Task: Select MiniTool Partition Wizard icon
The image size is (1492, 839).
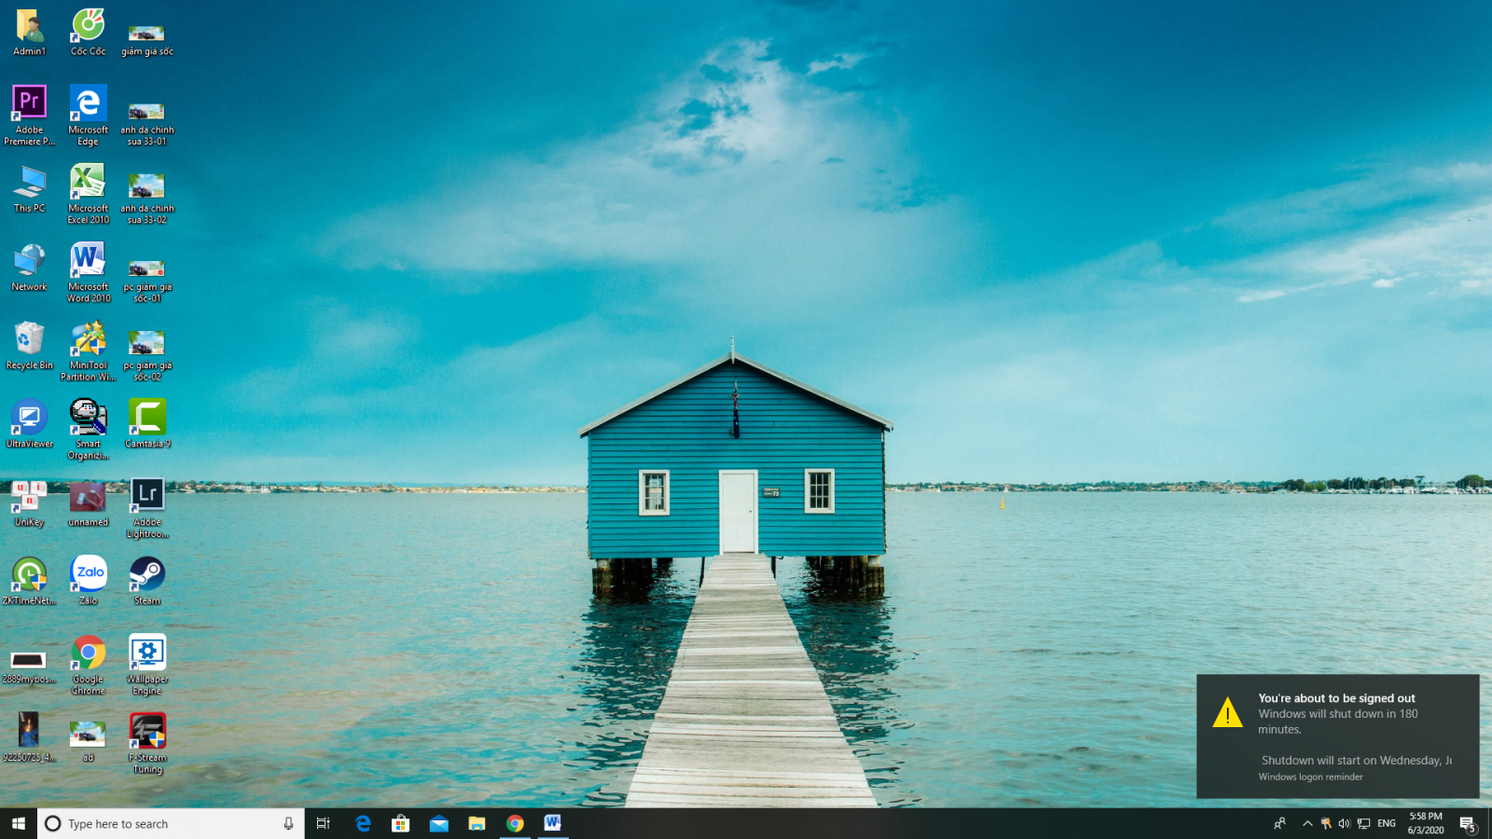Action: tap(88, 339)
